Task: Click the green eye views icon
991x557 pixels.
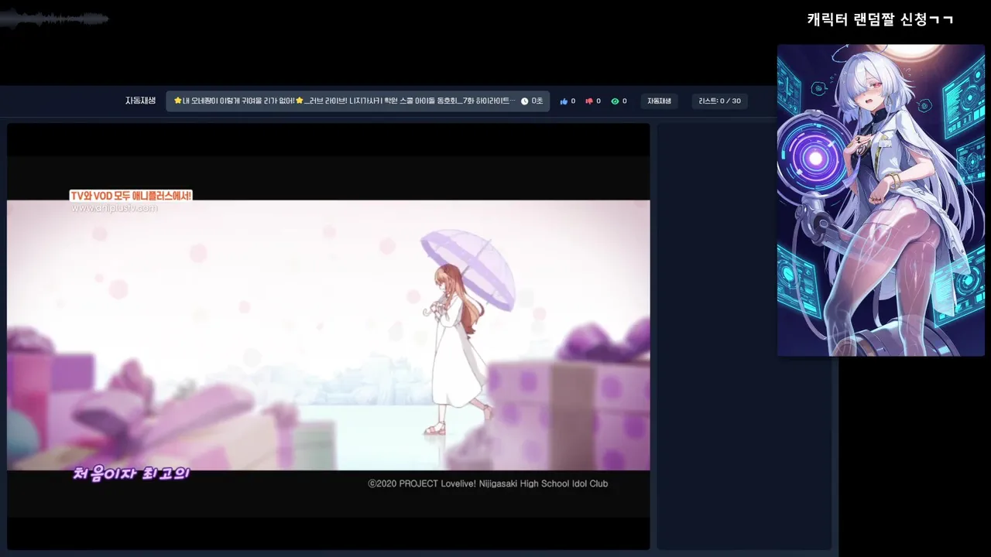Action: coord(615,101)
